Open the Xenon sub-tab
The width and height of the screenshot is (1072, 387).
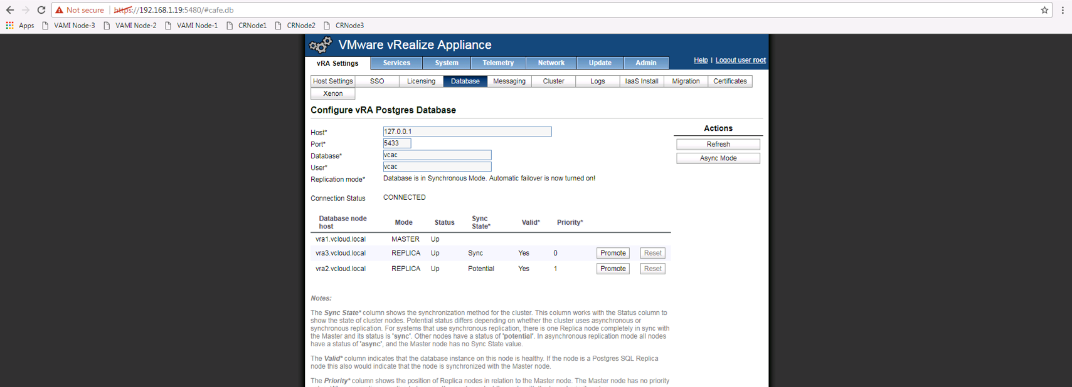333,94
